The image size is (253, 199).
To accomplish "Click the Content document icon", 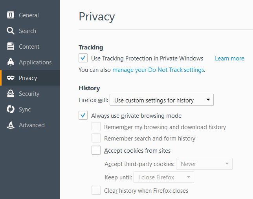I will click(11, 46).
